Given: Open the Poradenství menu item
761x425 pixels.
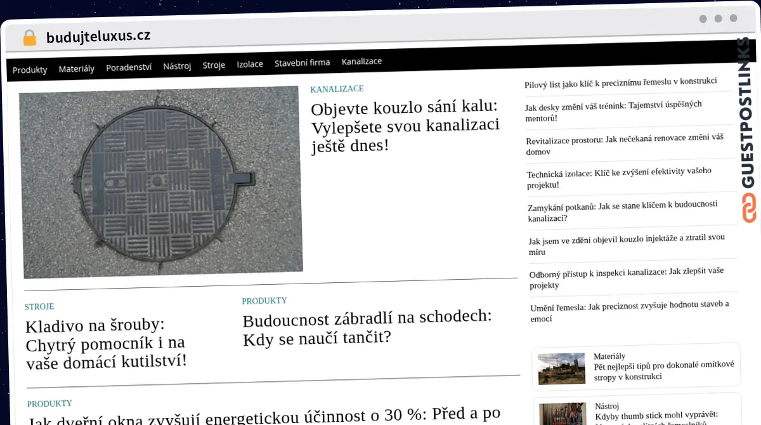Looking at the screenshot, I should coord(129,67).
